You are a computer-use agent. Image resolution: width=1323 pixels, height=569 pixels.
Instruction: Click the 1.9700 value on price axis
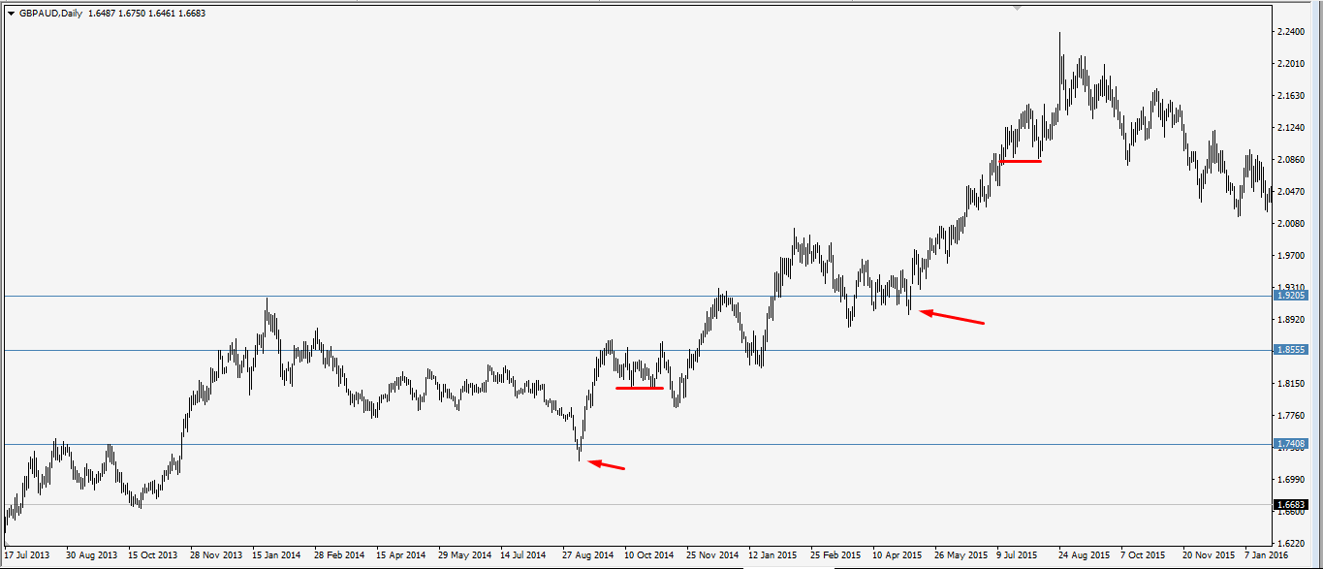click(x=1290, y=255)
